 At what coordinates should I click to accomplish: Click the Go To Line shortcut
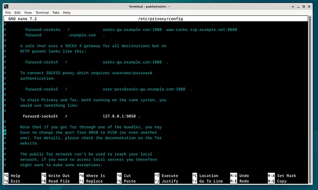pos(208,181)
